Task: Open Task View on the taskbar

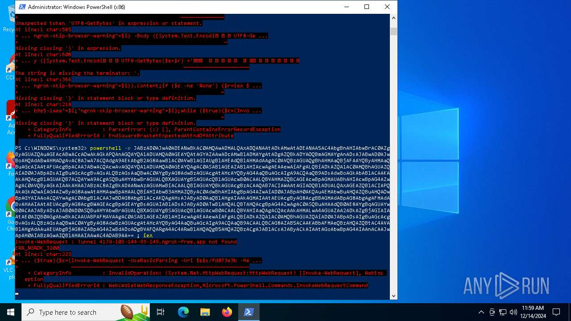Action: (x=161, y=312)
